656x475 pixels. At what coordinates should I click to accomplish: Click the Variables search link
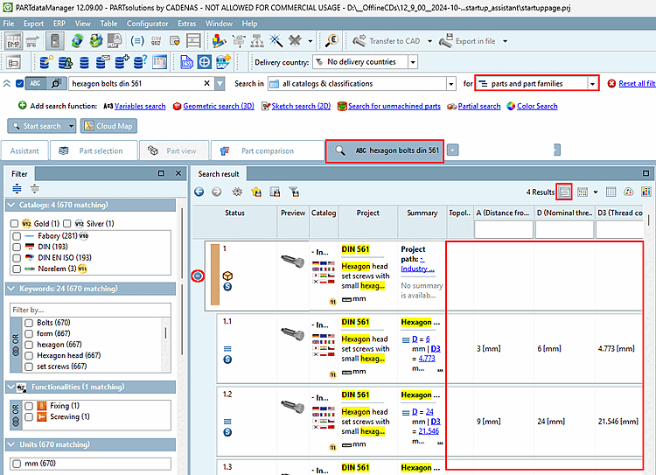[140, 106]
